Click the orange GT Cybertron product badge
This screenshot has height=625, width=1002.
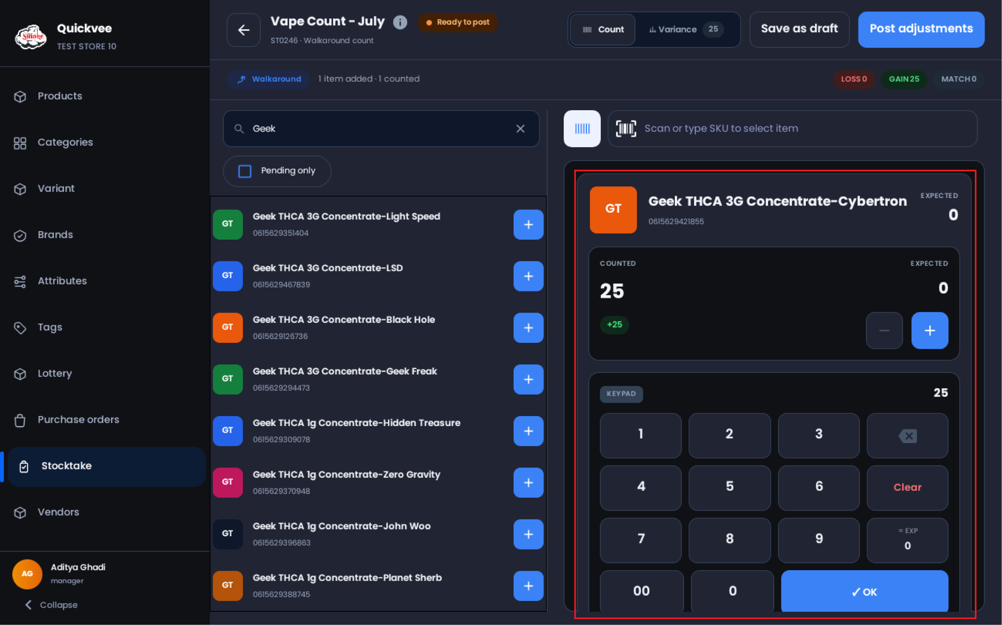[x=613, y=210]
